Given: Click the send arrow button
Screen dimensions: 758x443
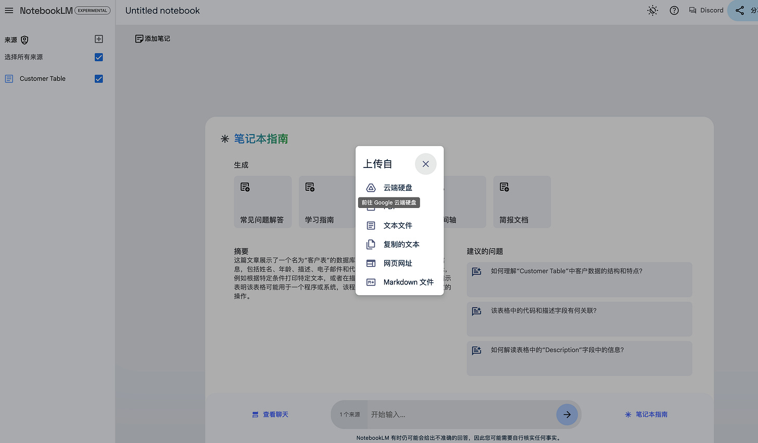Looking at the screenshot, I should 567,414.
